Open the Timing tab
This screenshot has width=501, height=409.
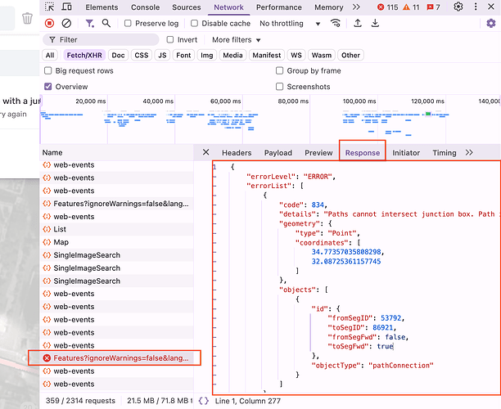(x=445, y=153)
